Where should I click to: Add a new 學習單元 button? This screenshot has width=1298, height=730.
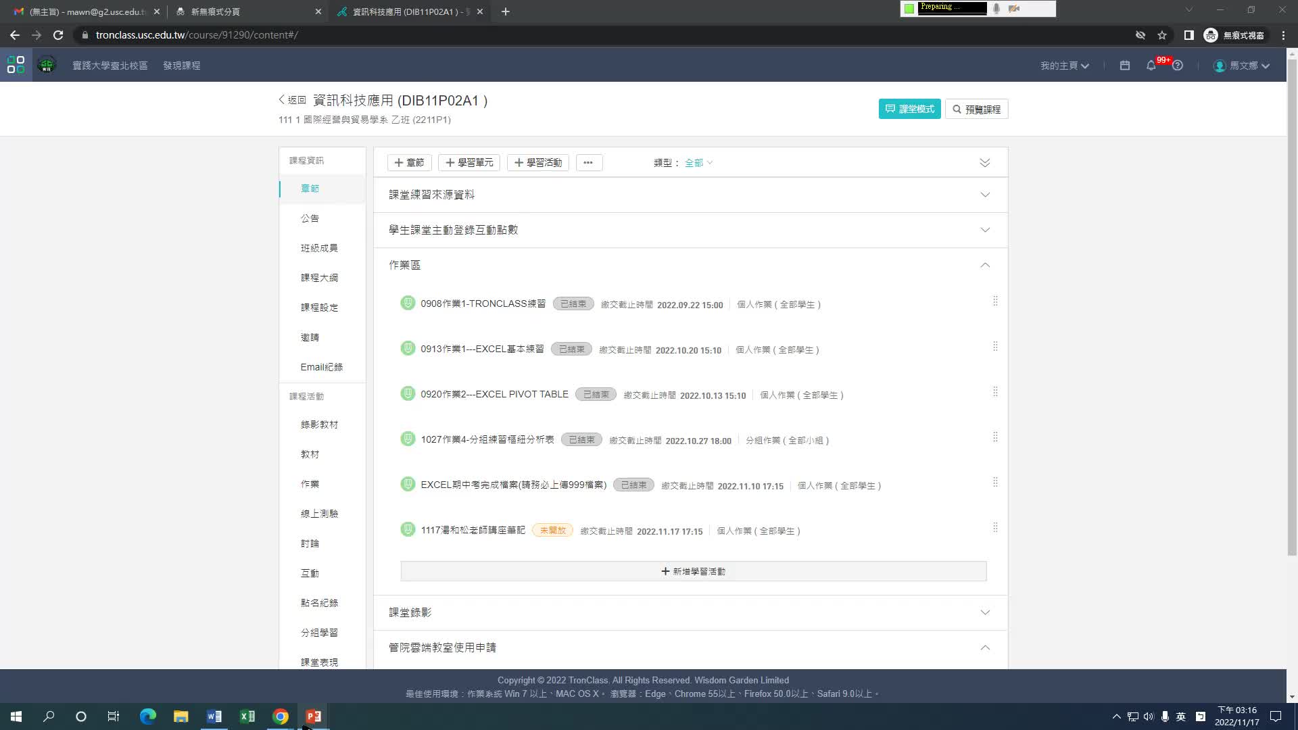[x=469, y=163]
